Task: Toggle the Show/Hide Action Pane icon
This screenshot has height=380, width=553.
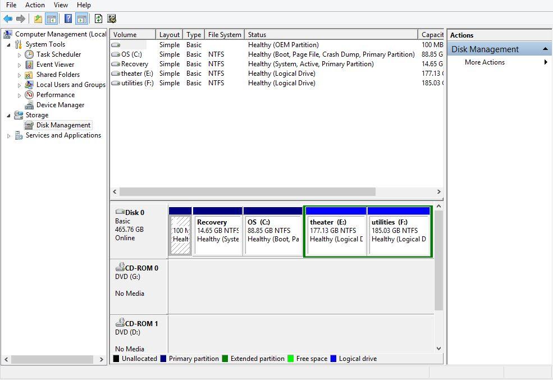Action: point(82,19)
